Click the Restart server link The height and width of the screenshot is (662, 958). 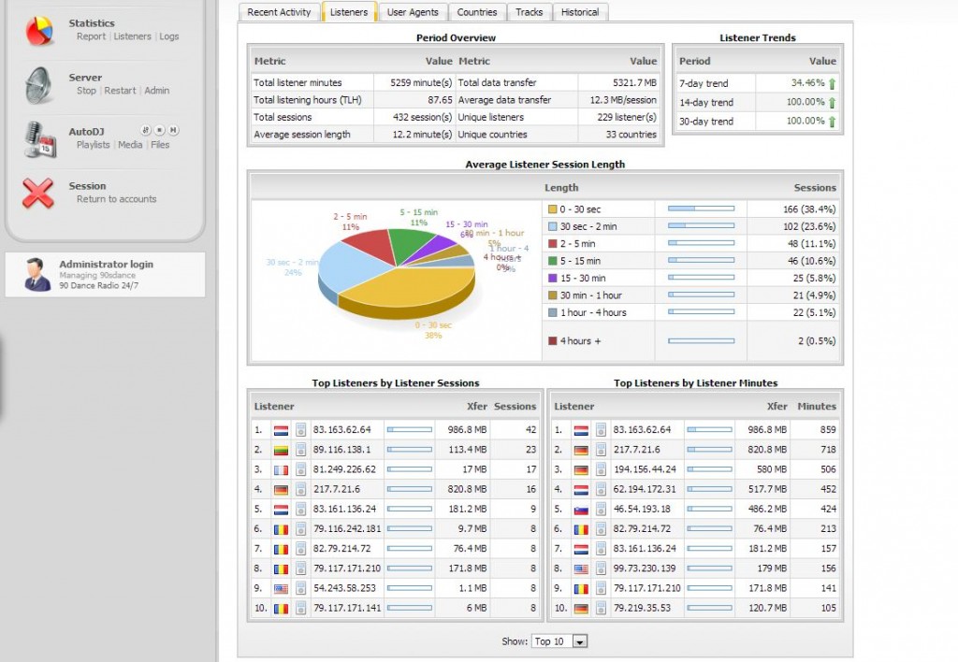120,91
